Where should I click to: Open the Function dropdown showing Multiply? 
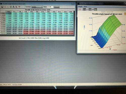(37, 7)
